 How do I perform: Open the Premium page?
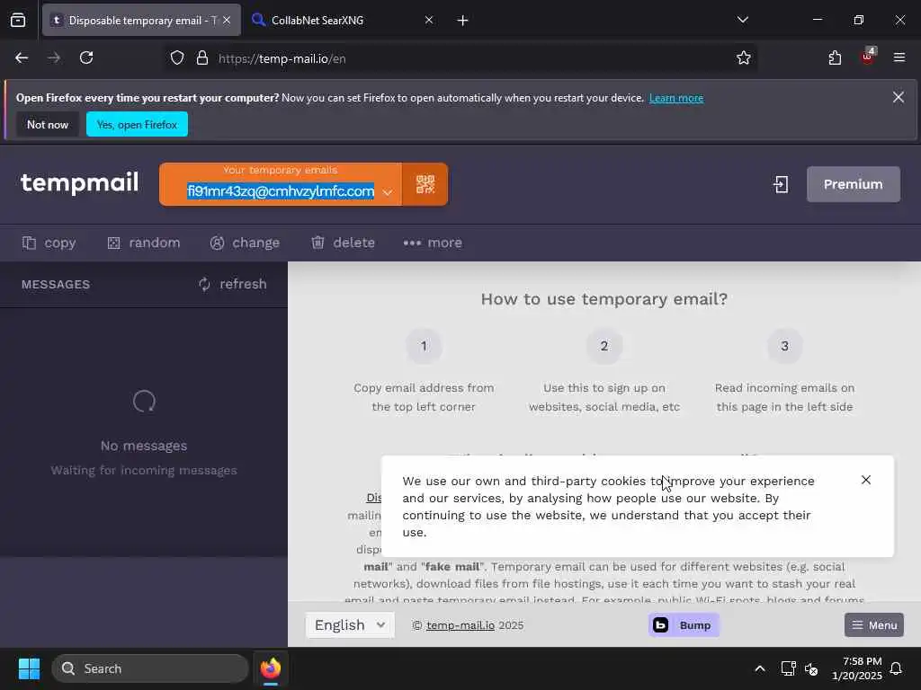point(853,184)
